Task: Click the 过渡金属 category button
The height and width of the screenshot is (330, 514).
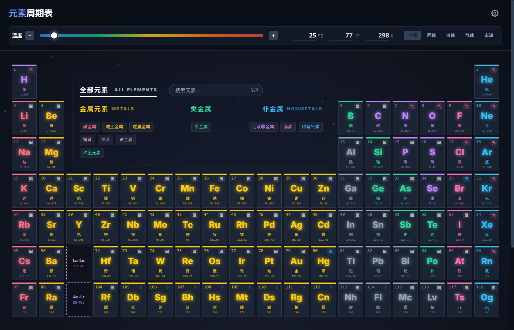Action: (x=141, y=127)
